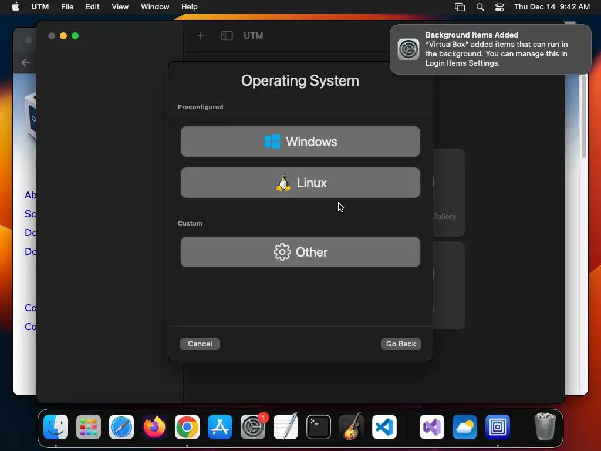Image resolution: width=601 pixels, height=451 pixels.
Task: Open System Settings from the Dock
Action: coord(253,427)
